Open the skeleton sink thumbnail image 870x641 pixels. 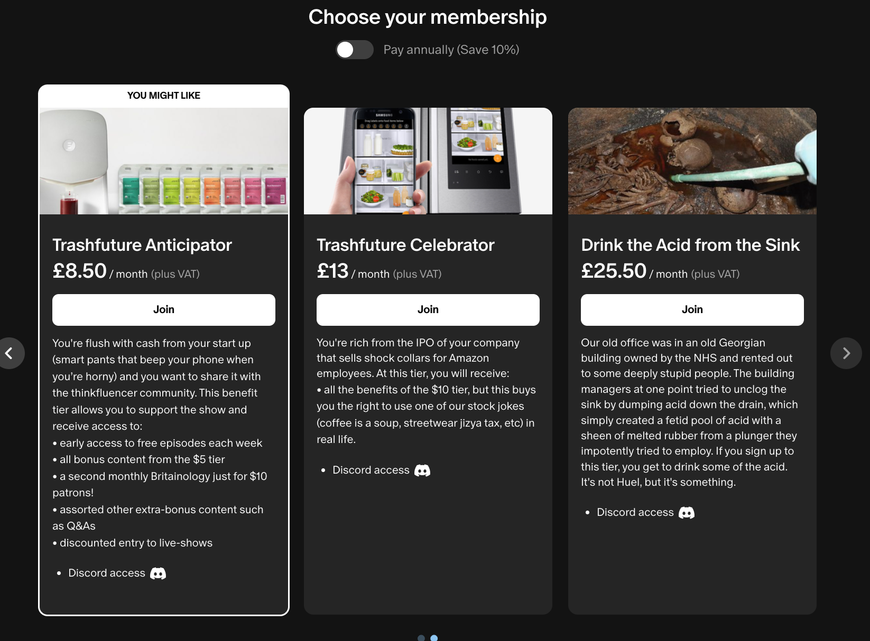click(692, 161)
